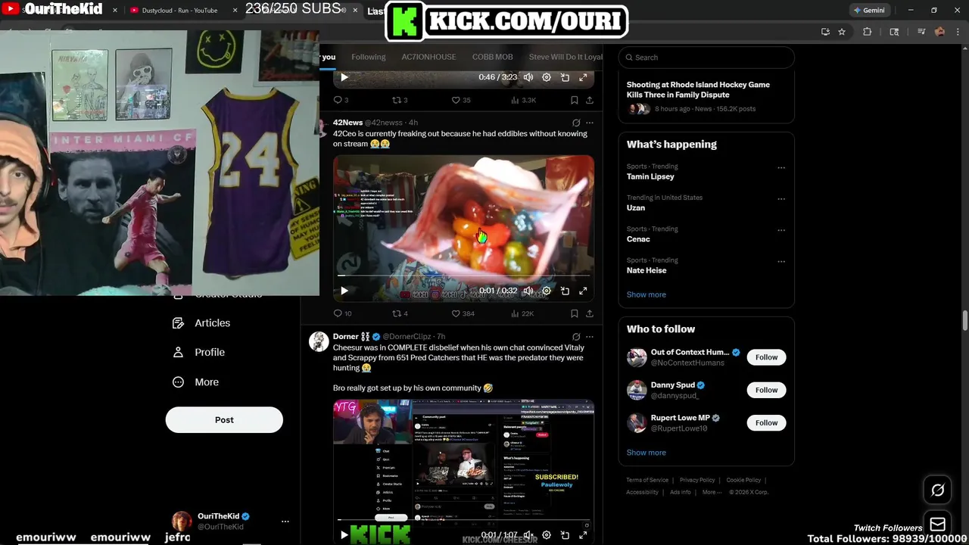Share the post with 3.3K views

[590, 100]
